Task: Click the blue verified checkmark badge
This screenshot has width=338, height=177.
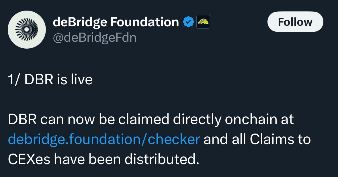Action: pyautogui.click(x=188, y=22)
